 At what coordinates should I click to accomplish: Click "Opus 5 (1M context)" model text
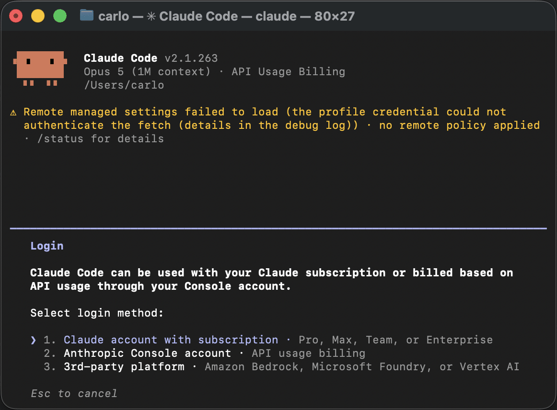(x=147, y=72)
